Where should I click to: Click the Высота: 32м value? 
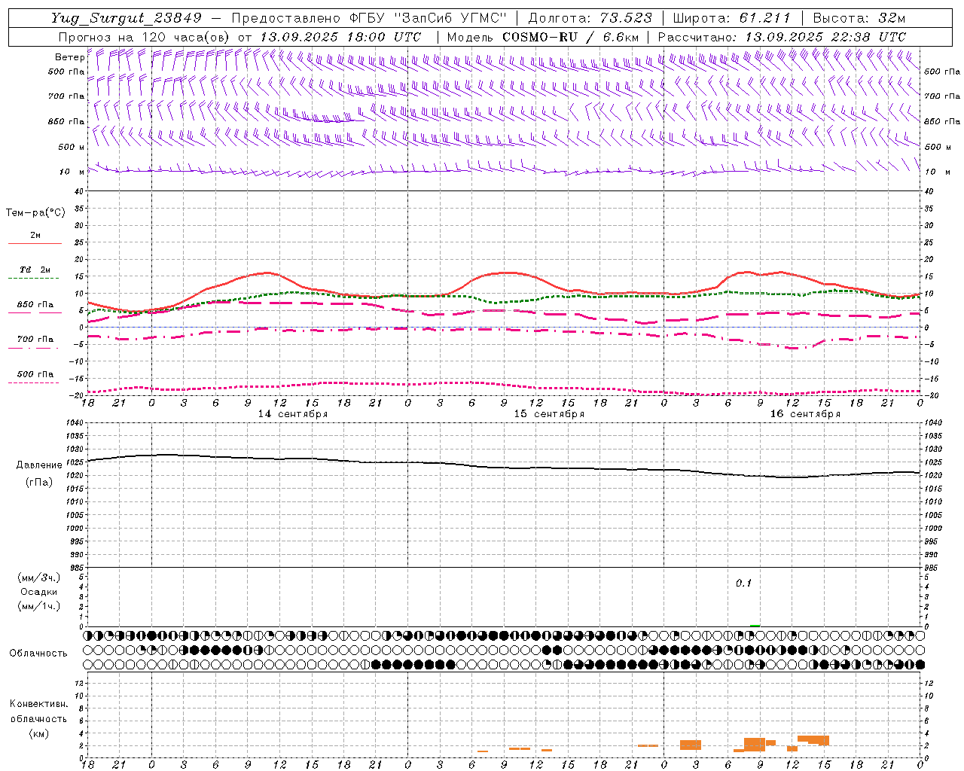click(859, 18)
